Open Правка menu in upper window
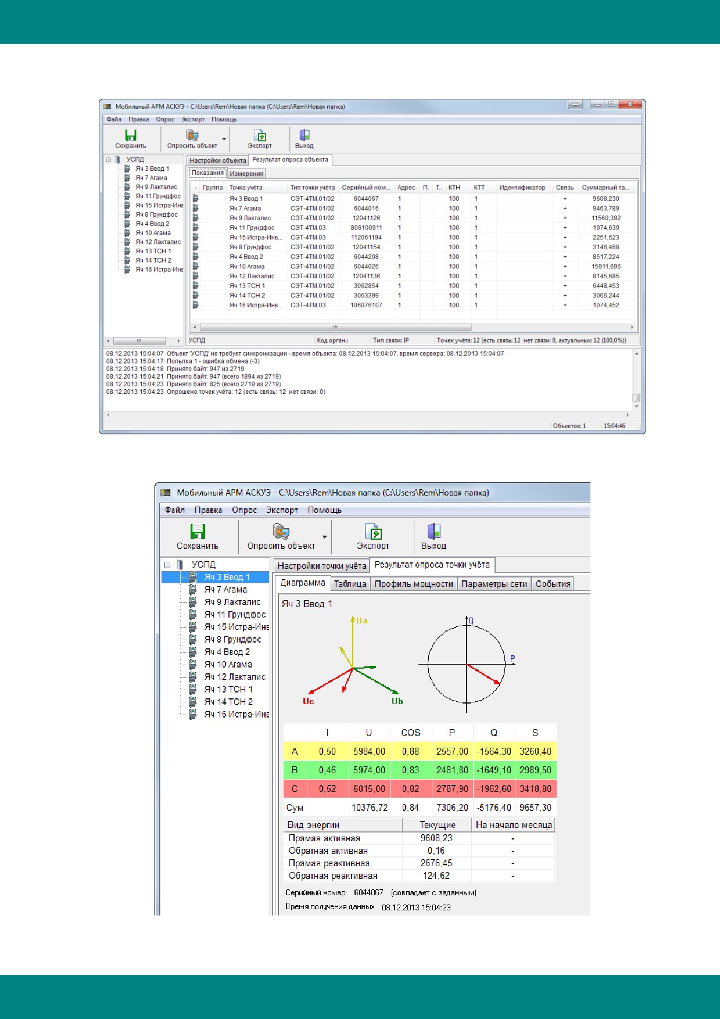 click(x=139, y=119)
